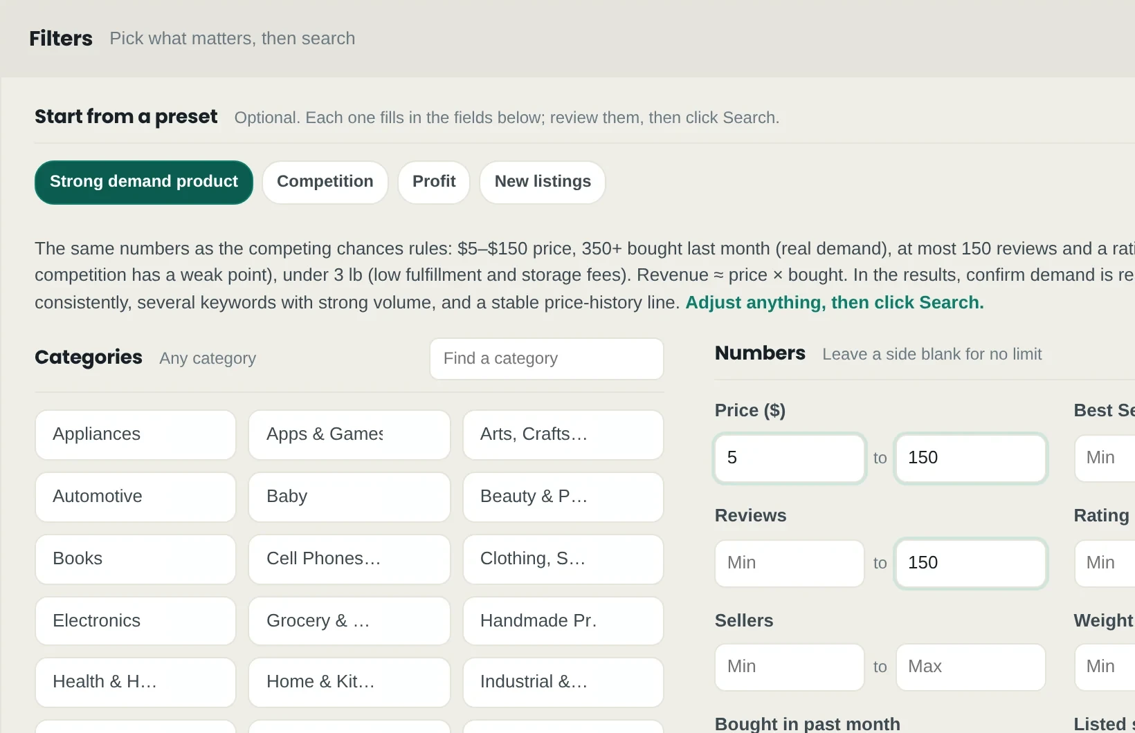Click the Reviews maximum field showing 150
The image size is (1135, 733).
tap(971, 564)
